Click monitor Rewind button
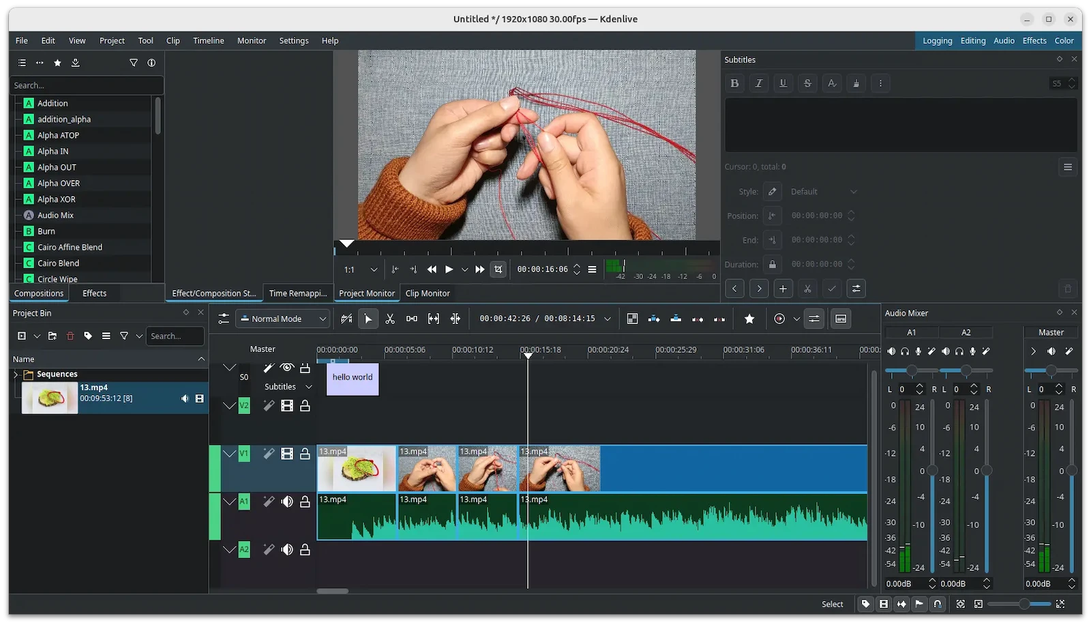 [x=432, y=270]
